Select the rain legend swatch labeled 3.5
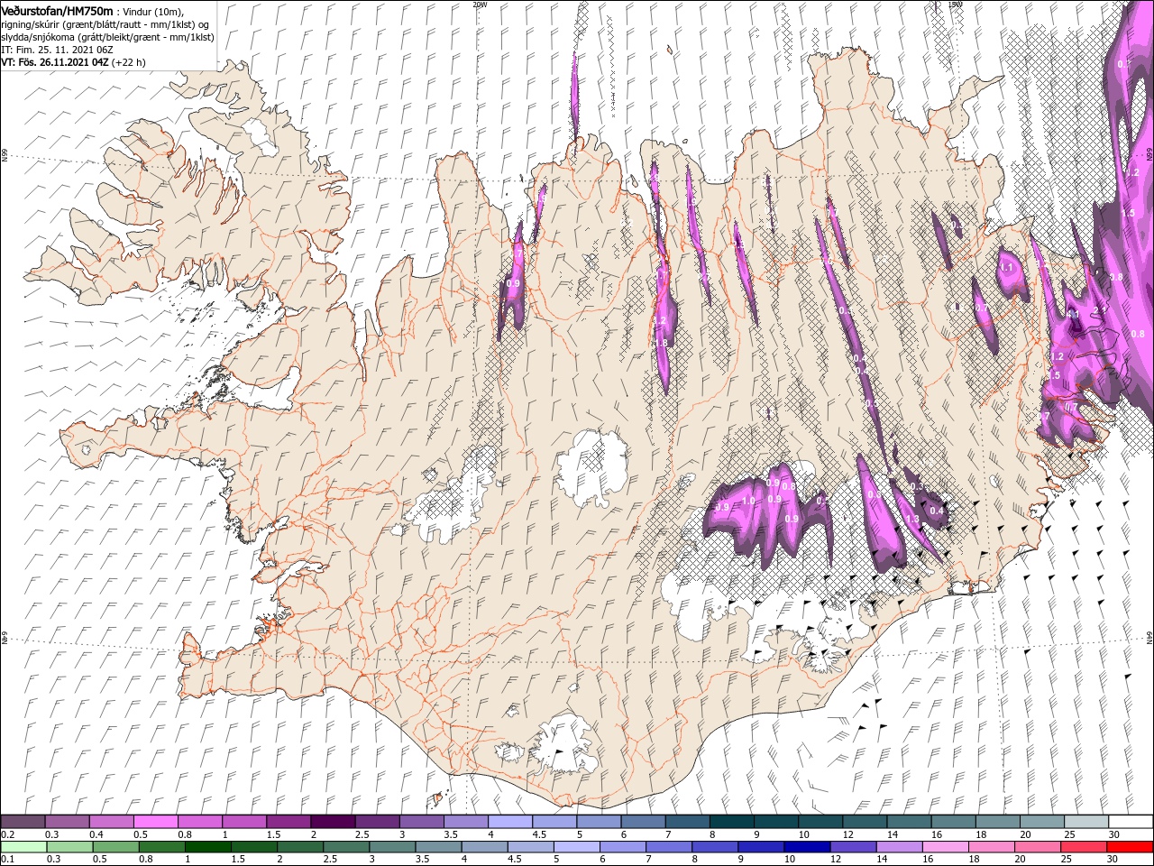 tap(438, 847)
